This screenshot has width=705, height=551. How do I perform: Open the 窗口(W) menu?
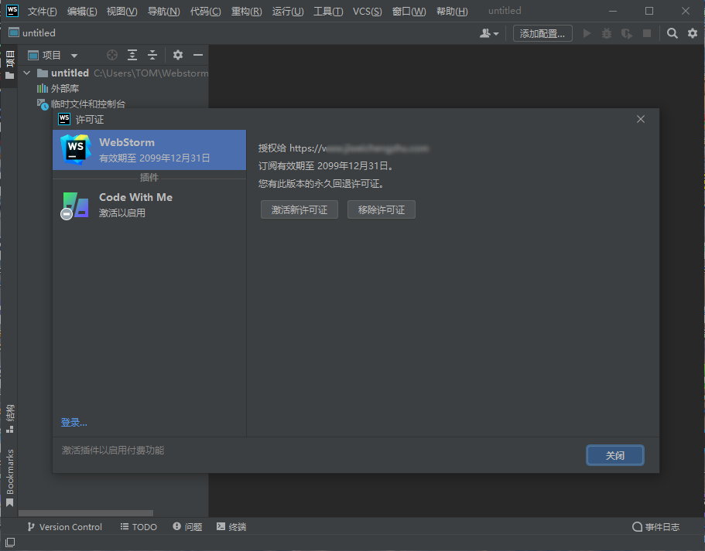click(x=409, y=12)
